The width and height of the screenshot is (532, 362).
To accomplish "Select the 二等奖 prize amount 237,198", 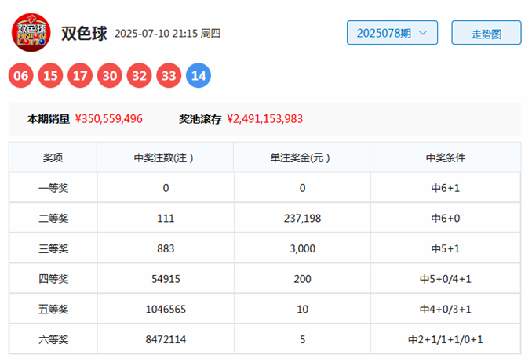I will 302,219.
